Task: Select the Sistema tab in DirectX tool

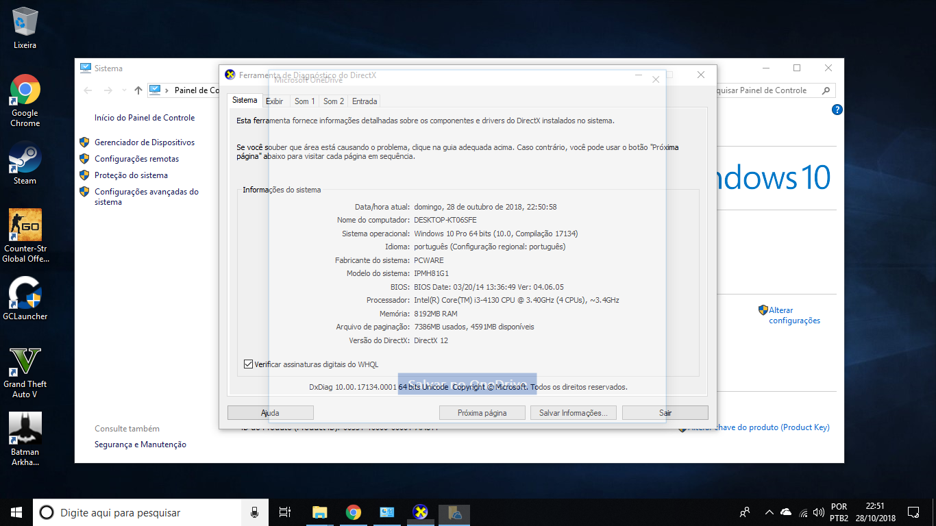Action: pyautogui.click(x=245, y=100)
